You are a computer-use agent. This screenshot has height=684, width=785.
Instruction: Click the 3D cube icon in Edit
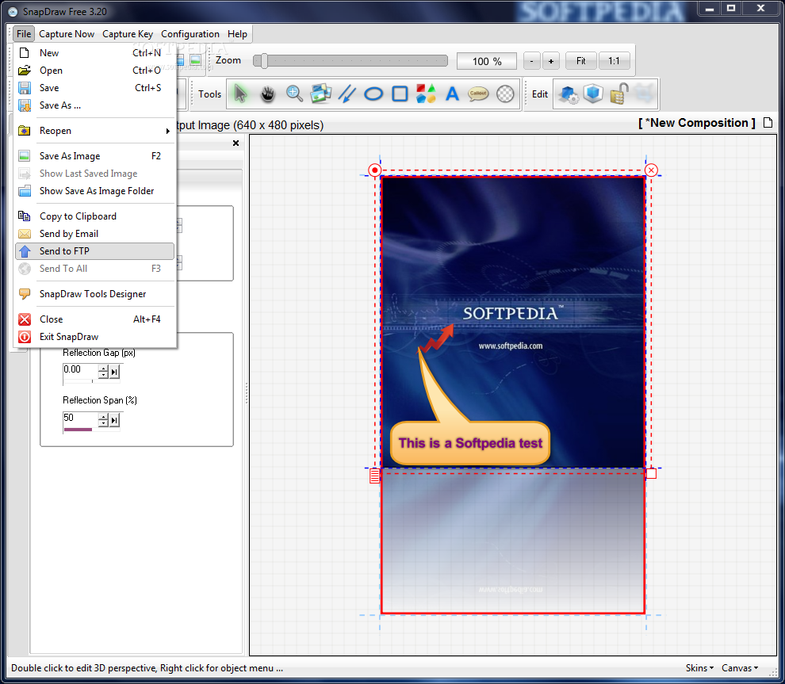[x=593, y=94]
